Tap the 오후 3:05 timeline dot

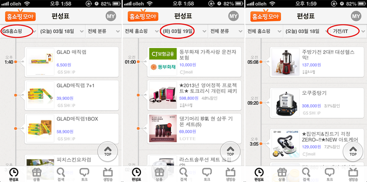[261, 144]
